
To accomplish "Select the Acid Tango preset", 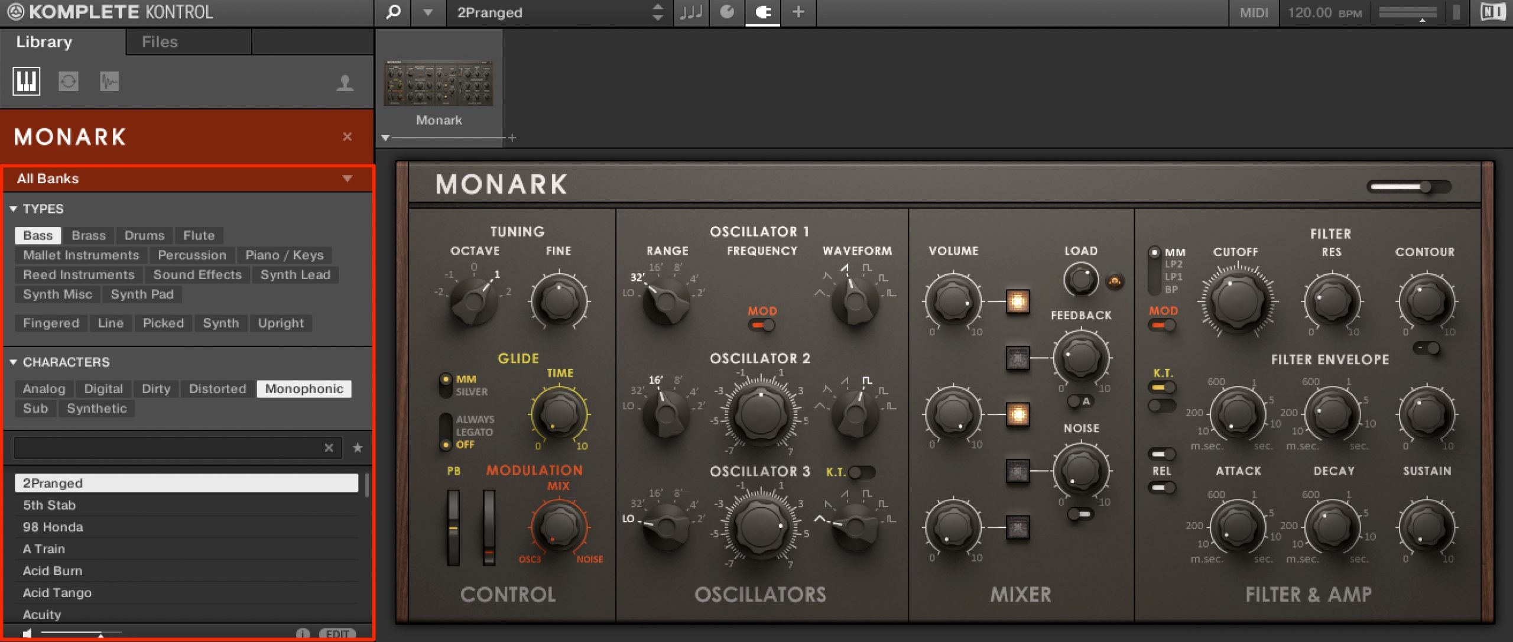I will coord(186,593).
